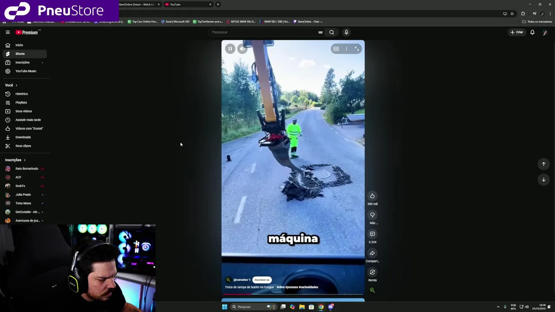Open the Short's more options menu

click(346, 49)
